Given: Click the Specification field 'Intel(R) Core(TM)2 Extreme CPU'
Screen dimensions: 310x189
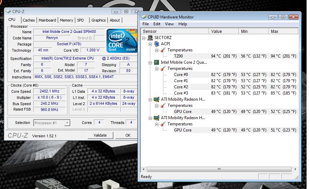Looking at the screenshot, I should [85, 58].
